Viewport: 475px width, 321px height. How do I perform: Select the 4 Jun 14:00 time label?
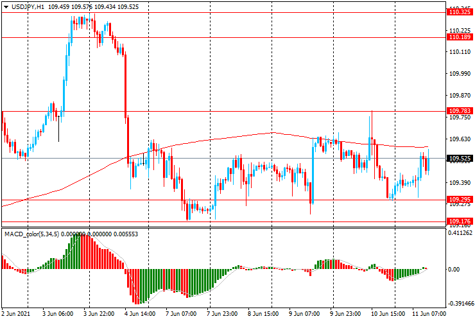141,313
